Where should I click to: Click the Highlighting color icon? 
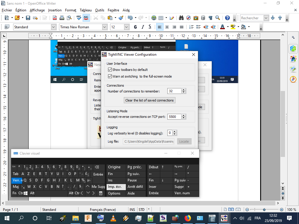point(233,27)
